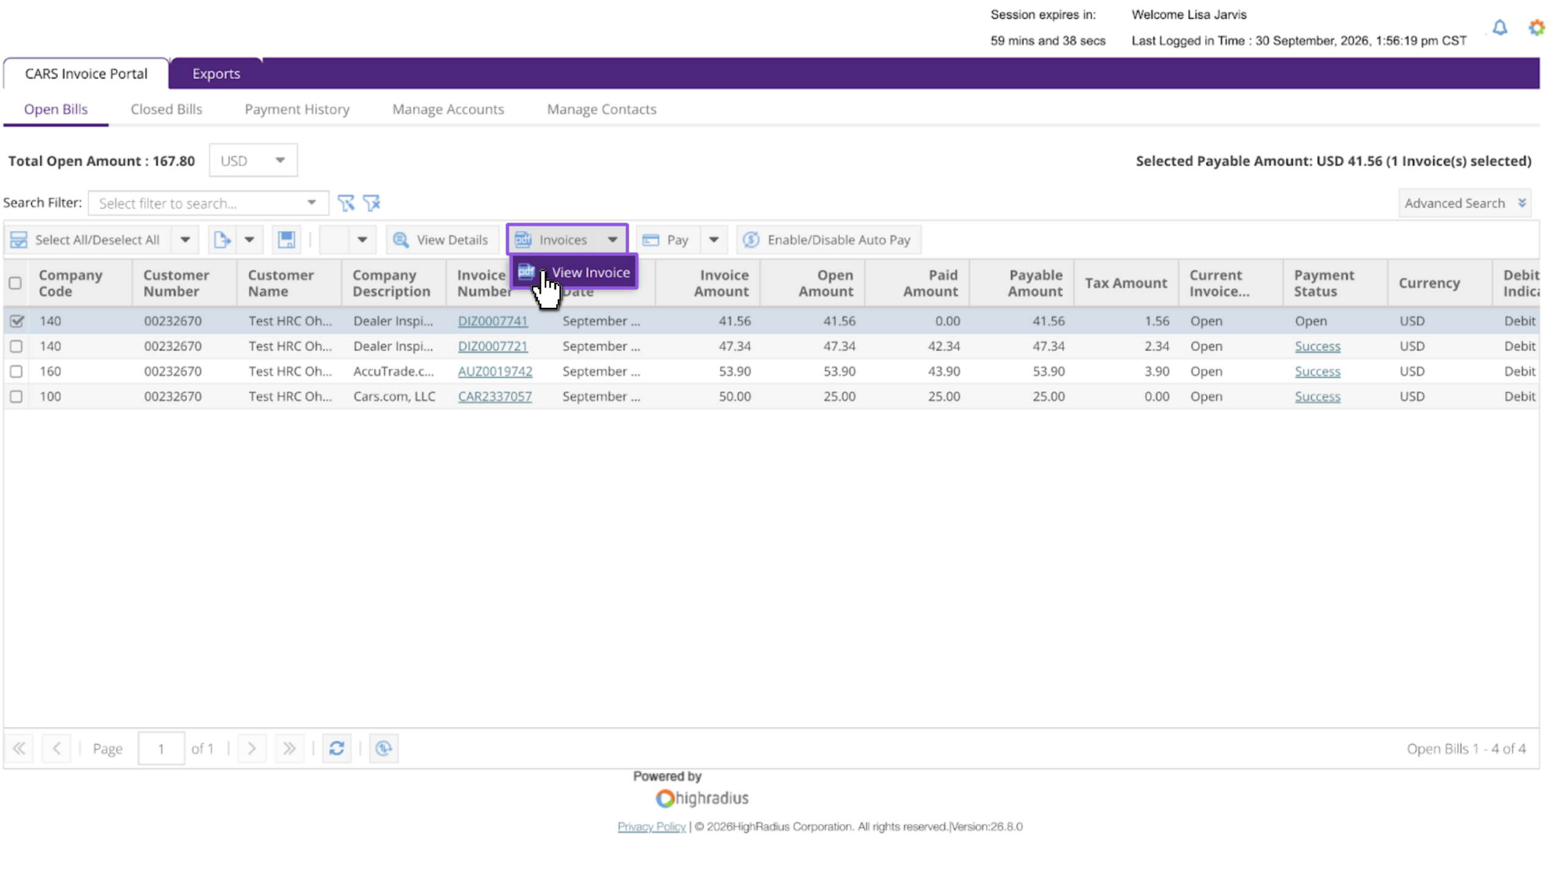Open the Privacy Policy link
1561x876 pixels.
651,826
